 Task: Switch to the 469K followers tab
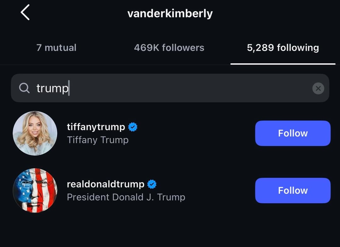tap(169, 48)
